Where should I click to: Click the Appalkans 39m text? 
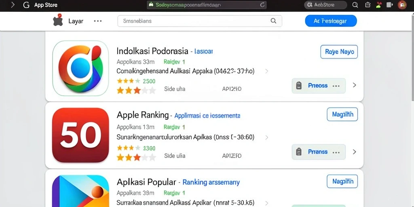click(135, 193)
